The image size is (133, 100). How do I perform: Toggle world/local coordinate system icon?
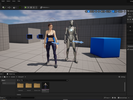96,11
